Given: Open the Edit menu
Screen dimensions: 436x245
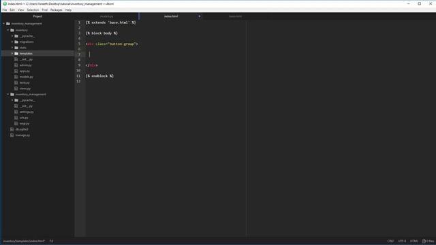Looking at the screenshot, I should click(12, 10).
